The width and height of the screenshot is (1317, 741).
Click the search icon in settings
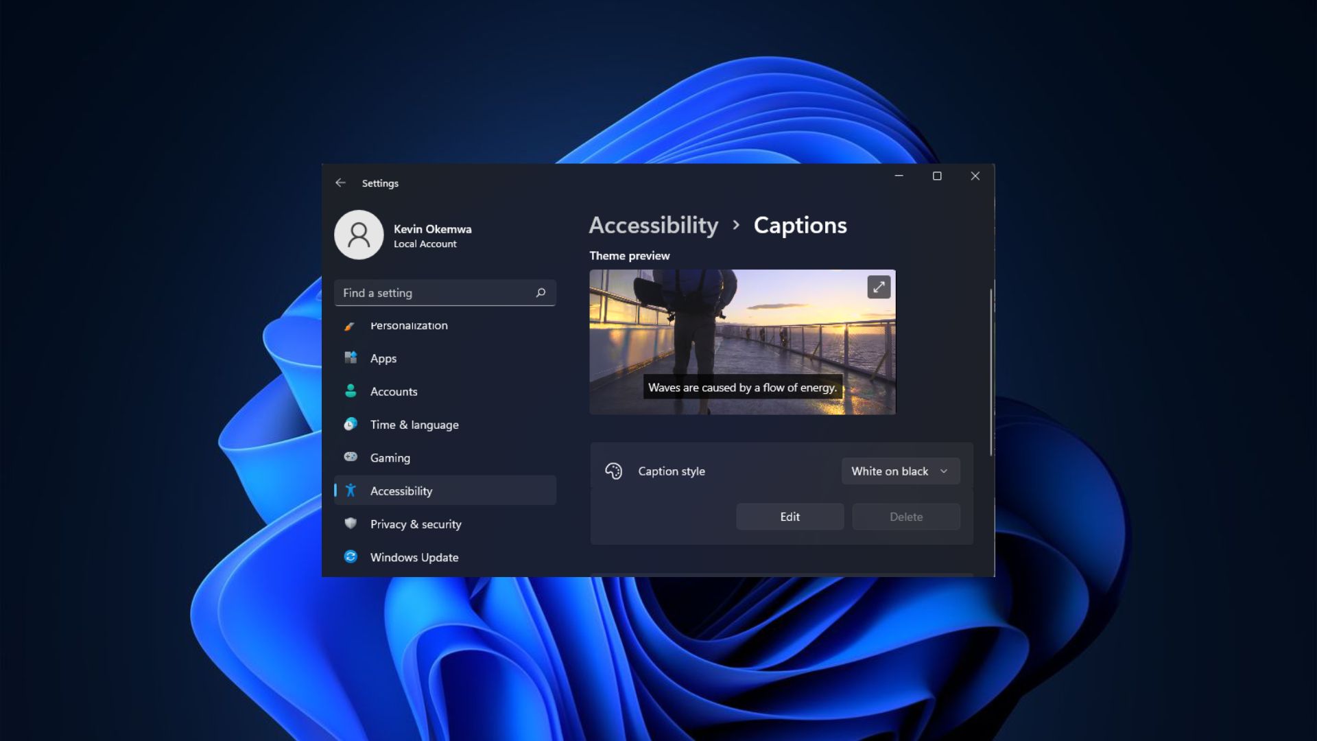click(x=541, y=292)
